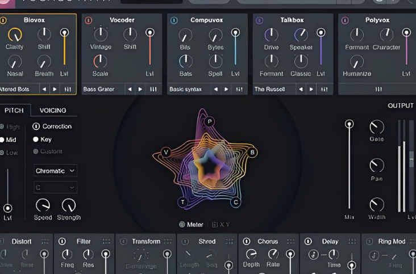Click the C node in the visualizer

click(236, 203)
